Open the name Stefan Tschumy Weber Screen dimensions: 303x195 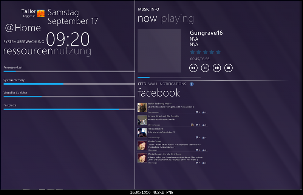(x=159, y=104)
